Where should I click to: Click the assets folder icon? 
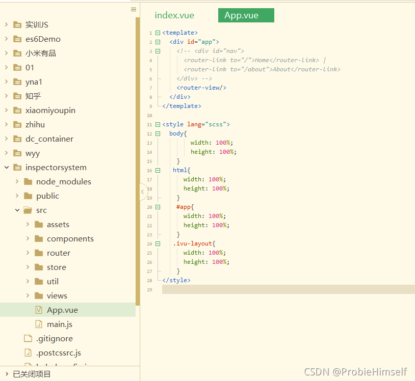point(39,225)
